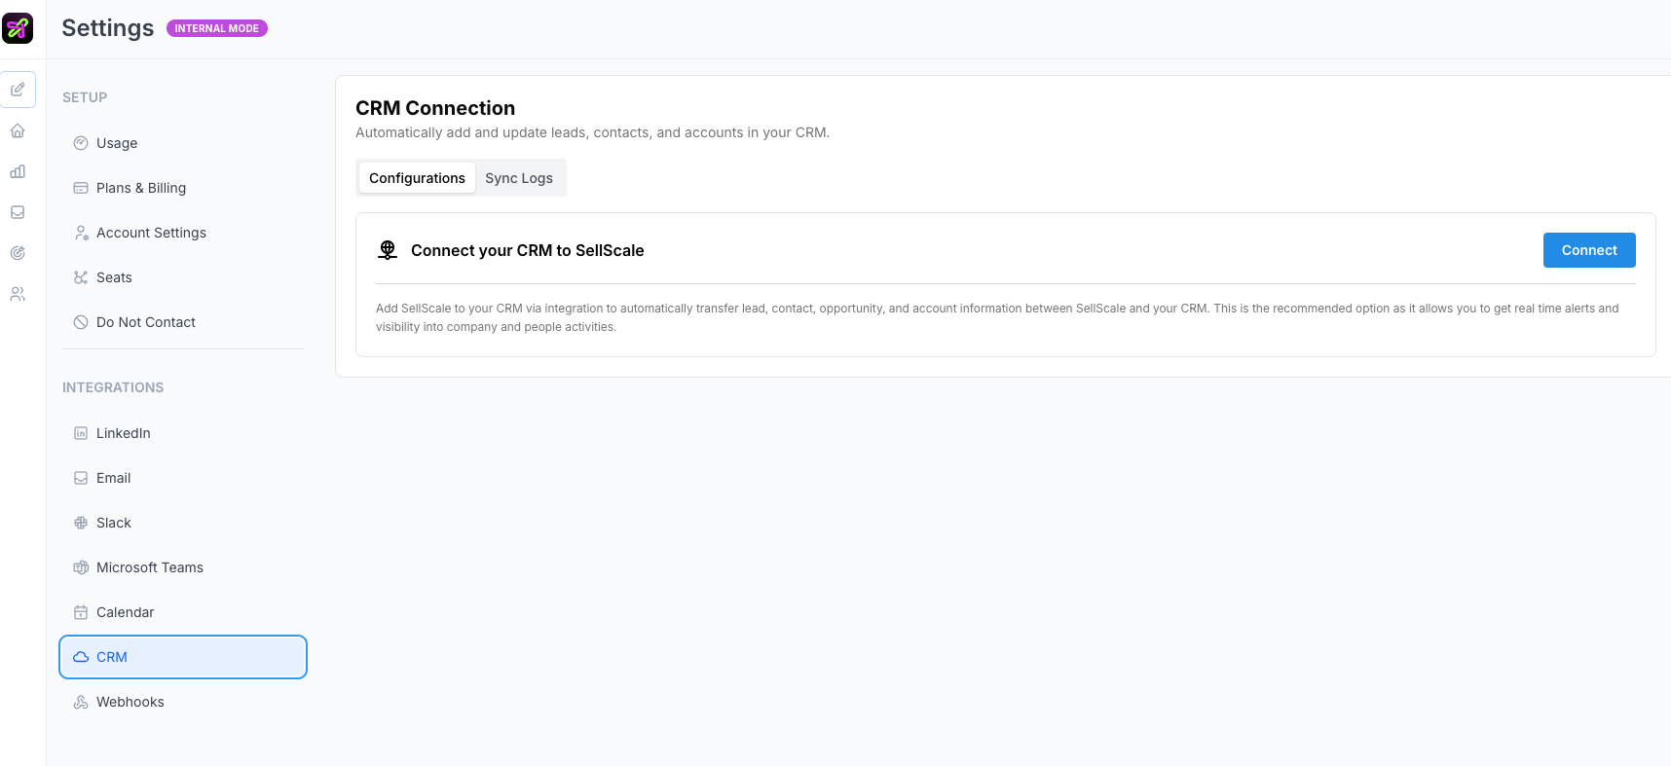The width and height of the screenshot is (1671, 766).
Task: Click the 'Automatically add and update leads' subtitle
Action: click(x=593, y=132)
